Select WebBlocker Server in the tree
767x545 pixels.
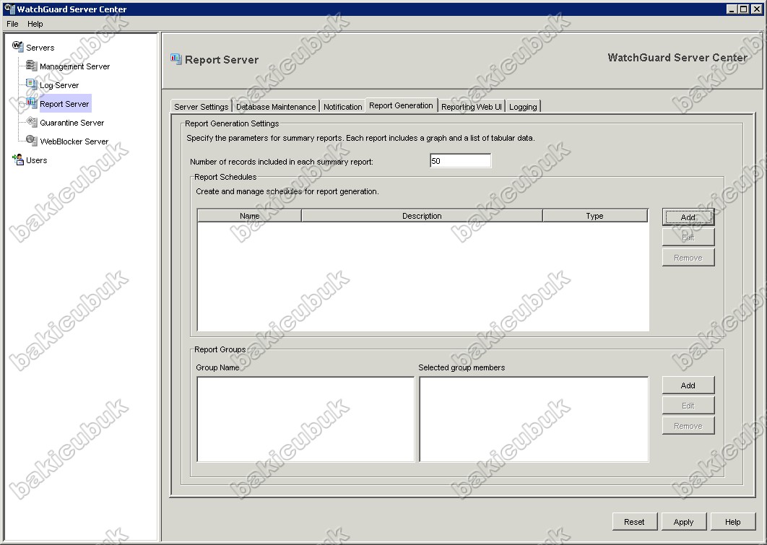tap(74, 141)
